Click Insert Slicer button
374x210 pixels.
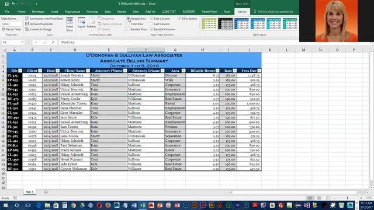[70, 24]
